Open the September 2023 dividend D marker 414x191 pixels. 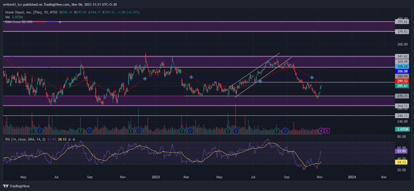pos(285,131)
